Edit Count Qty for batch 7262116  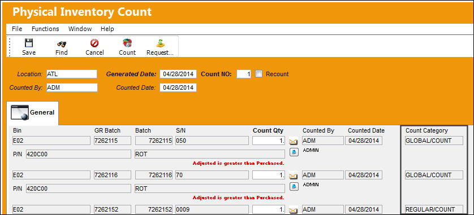(x=269, y=175)
